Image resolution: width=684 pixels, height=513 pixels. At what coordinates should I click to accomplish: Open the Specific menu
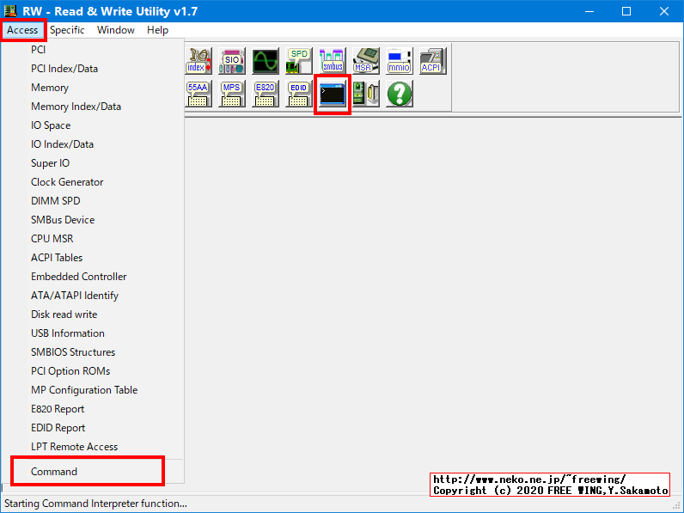pos(67,30)
